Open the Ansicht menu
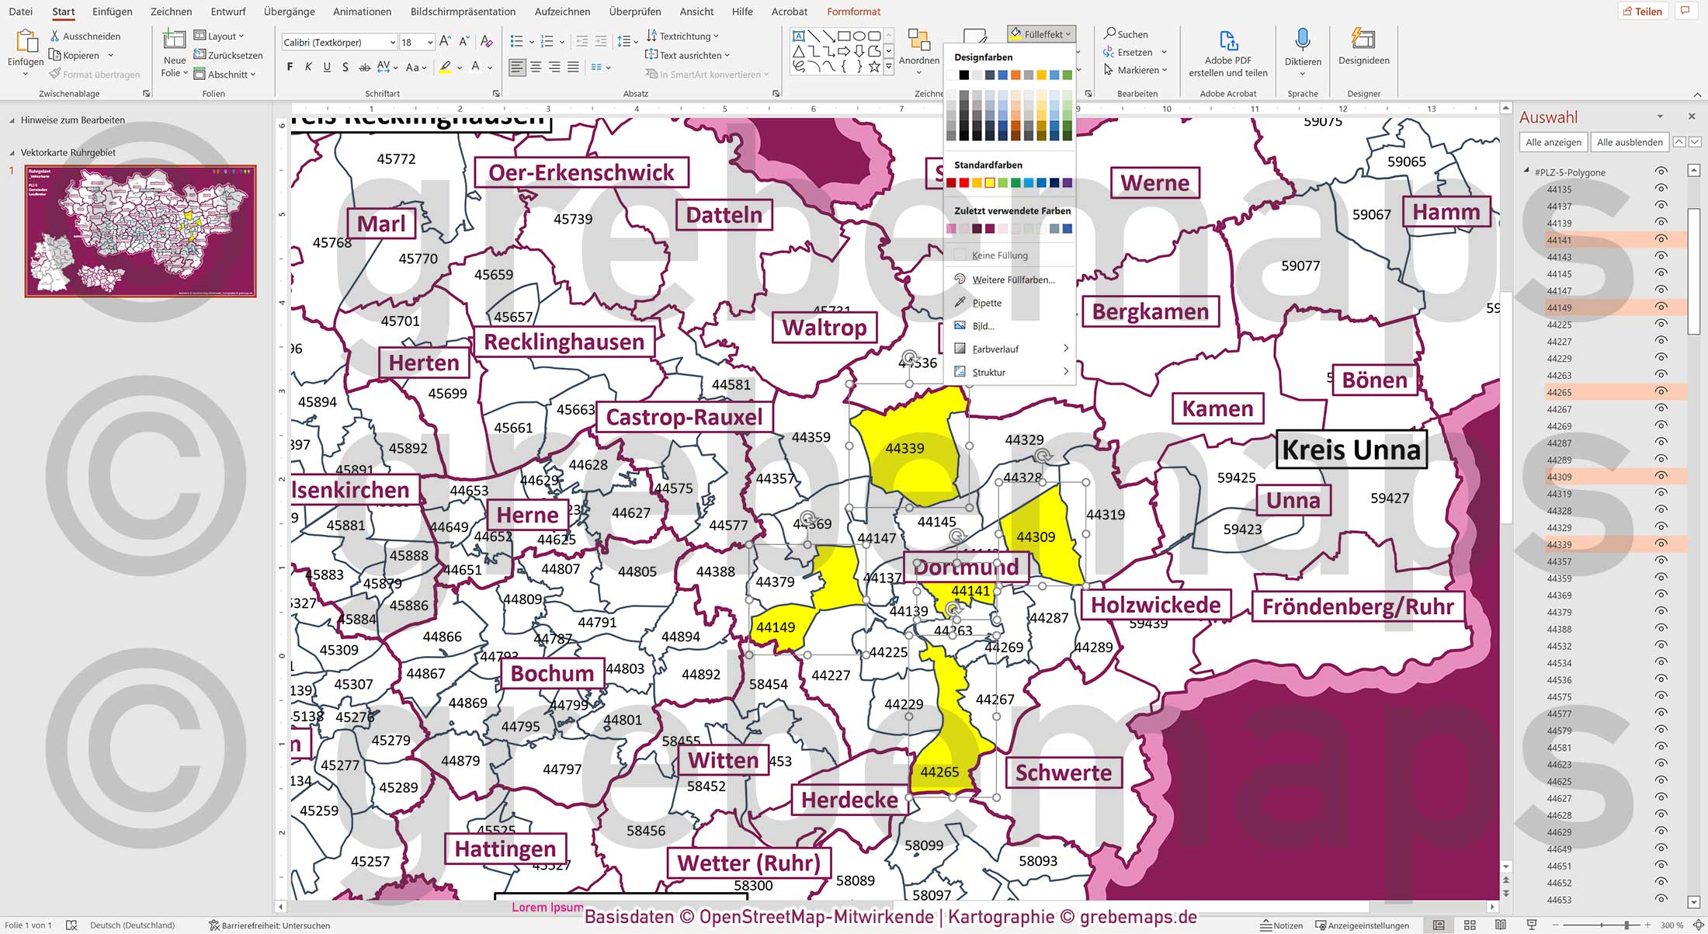This screenshot has width=1708, height=934. click(696, 12)
